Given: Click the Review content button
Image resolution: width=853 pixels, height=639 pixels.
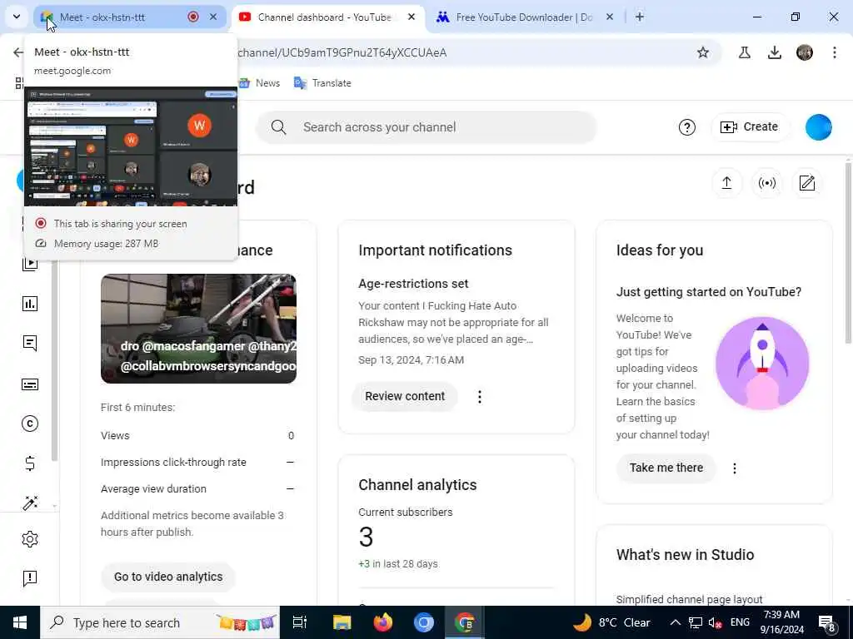Looking at the screenshot, I should click(x=405, y=397).
